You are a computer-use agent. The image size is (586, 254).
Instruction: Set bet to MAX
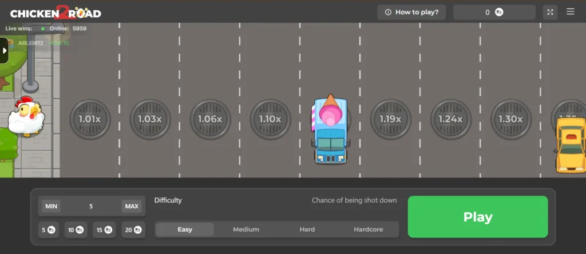(x=132, y=206)
